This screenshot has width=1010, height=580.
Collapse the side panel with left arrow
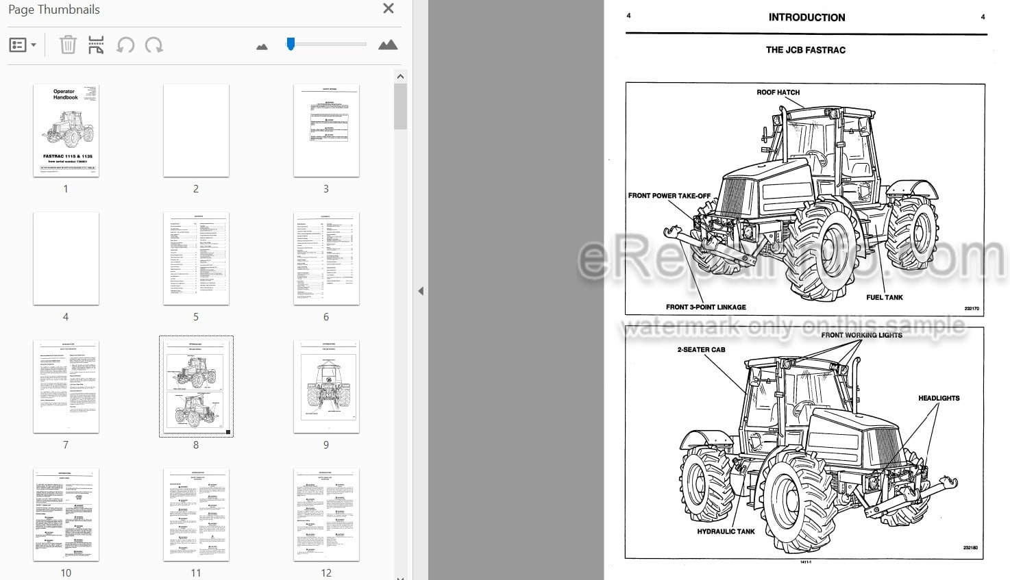421,291
